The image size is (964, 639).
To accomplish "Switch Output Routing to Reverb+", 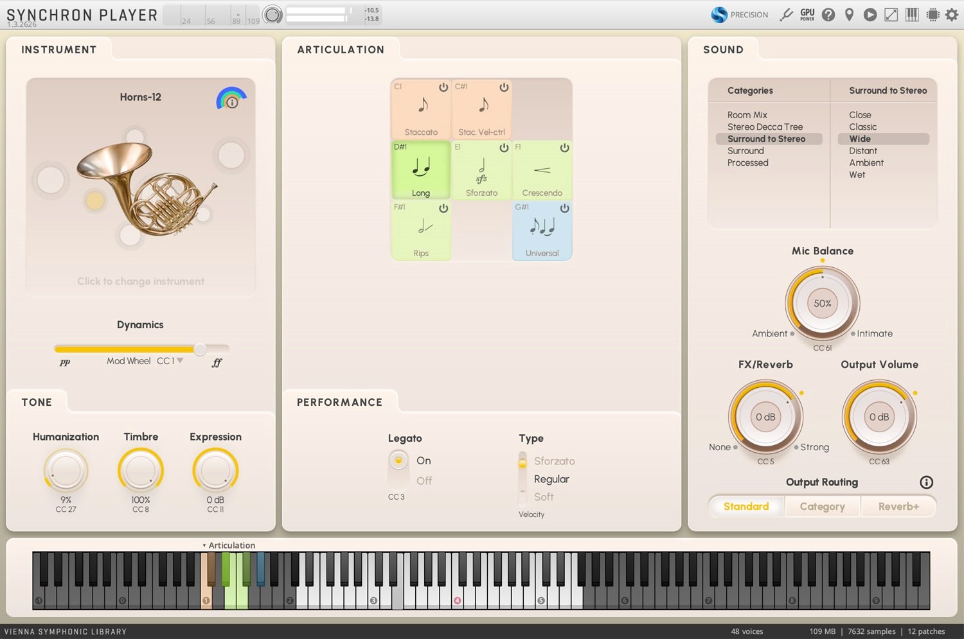I will (x=898, y=506).
